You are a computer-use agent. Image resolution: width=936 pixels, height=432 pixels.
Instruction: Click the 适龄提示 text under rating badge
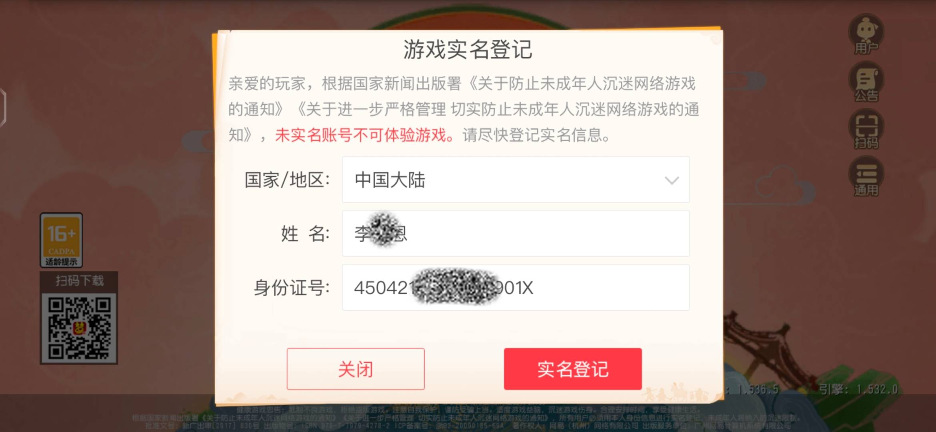pos(61,262)
